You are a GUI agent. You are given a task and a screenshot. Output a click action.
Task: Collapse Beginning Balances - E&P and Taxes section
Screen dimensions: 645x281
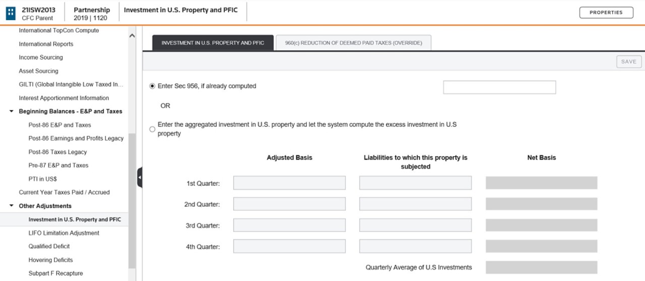(x=12, y=111)
